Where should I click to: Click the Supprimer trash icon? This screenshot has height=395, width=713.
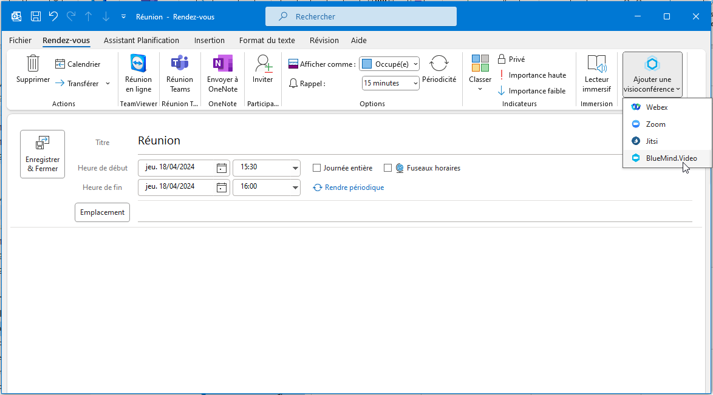33,64
